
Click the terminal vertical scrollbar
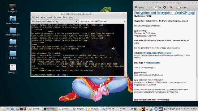click(125, 50)
